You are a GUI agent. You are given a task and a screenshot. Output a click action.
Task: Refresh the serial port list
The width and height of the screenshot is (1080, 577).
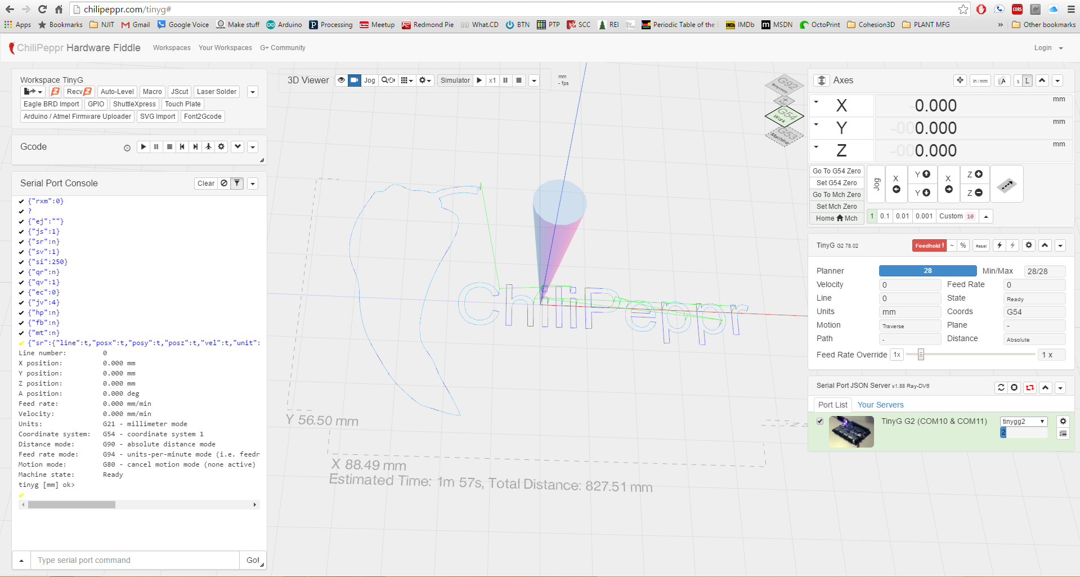tap(1001, 387)
